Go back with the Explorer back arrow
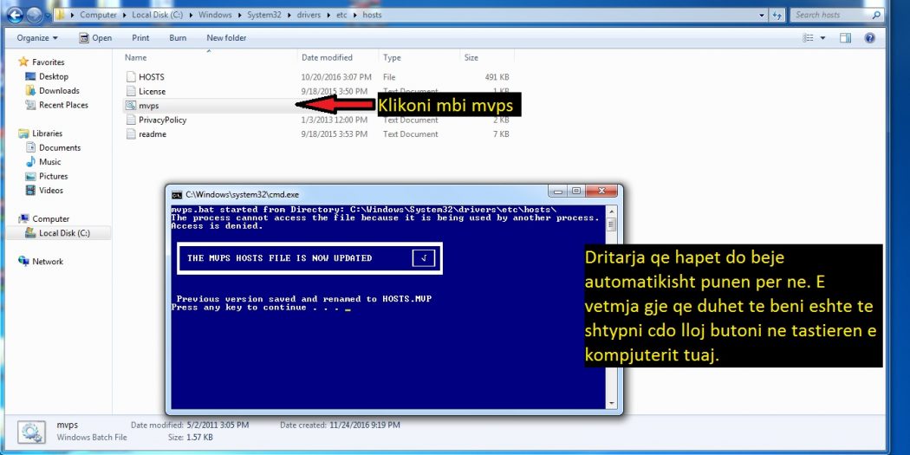The image size is (910, 455). click(15, 15)
